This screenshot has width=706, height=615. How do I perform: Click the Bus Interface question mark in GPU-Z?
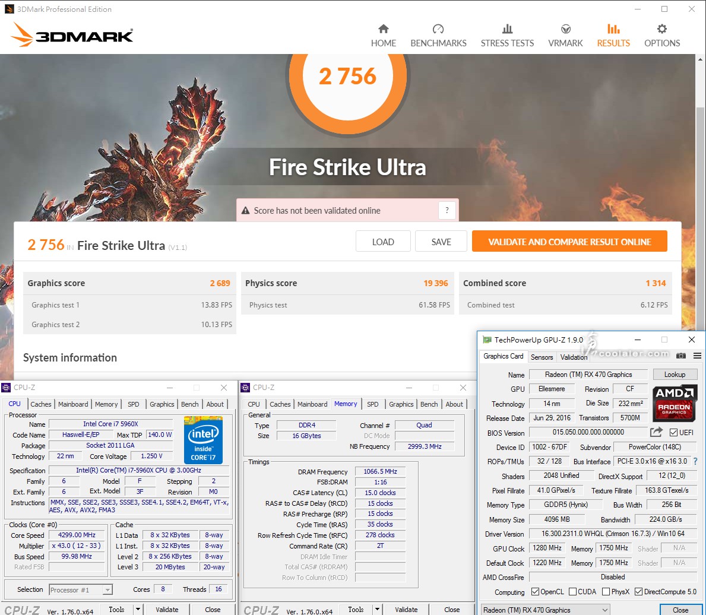tap(696, 461)
